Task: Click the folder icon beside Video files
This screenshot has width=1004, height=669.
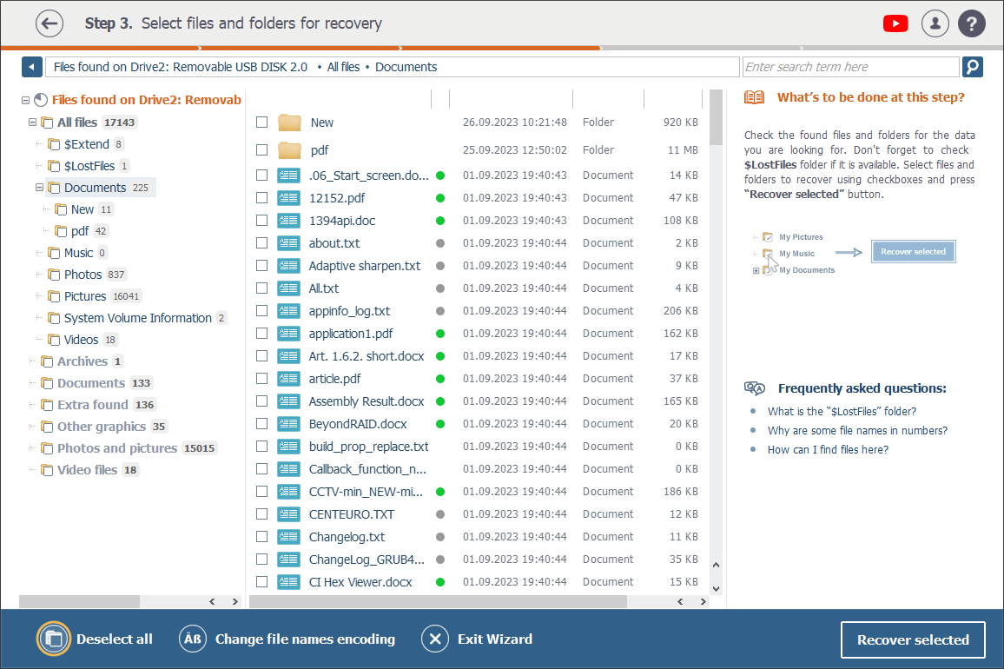Action: point(48,470)
